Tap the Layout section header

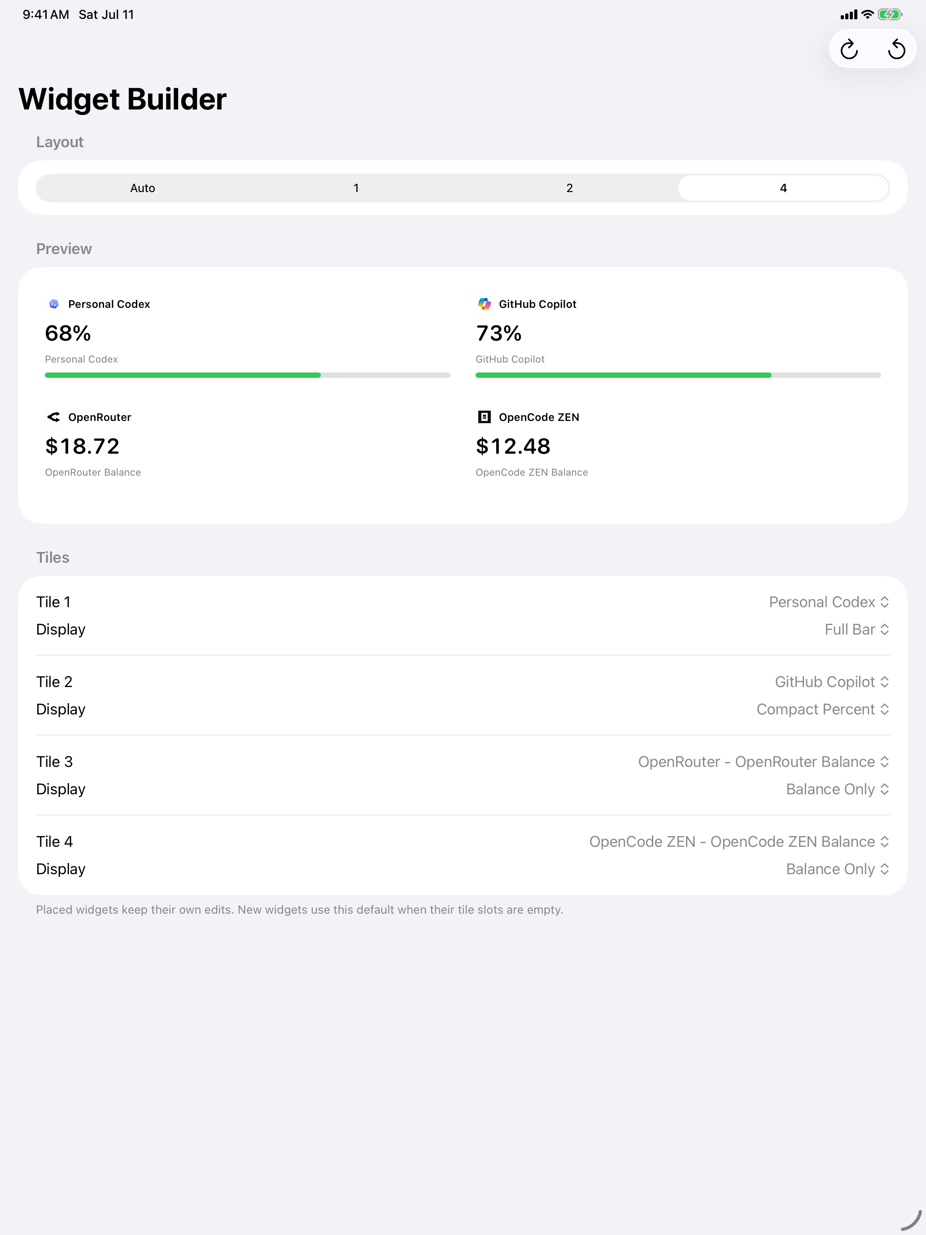coord(60,142)
